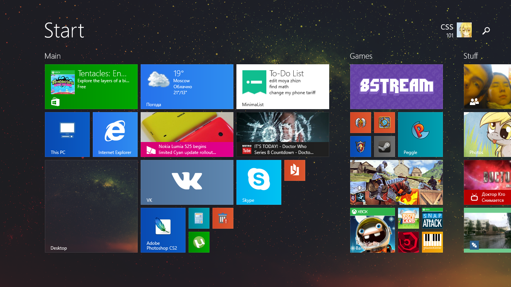Open the Peggle tile
This screenshot has height=287, width=511.
click(x=420, y=135)
